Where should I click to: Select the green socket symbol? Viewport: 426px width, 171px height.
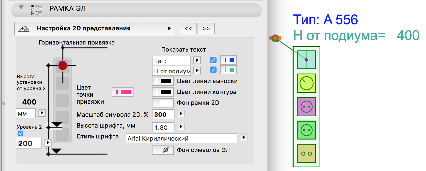(306, 130)
